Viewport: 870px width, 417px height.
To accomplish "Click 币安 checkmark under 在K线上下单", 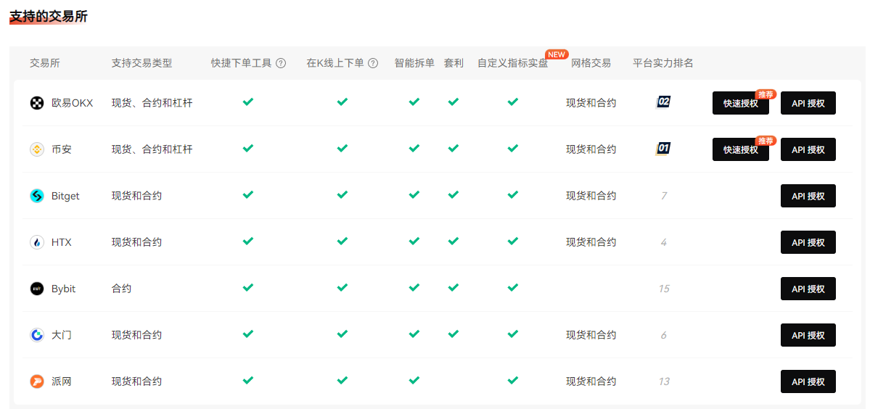I will click(x=342, y=149).
